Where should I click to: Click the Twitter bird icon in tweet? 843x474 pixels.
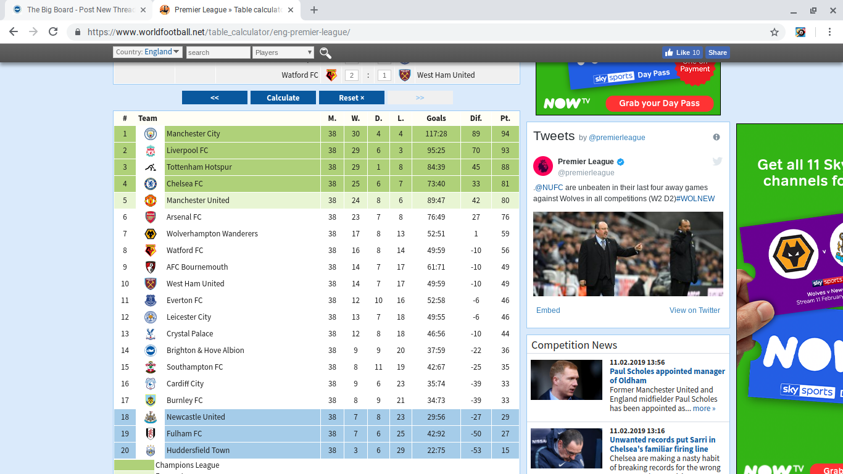click(x=717, y=162)
